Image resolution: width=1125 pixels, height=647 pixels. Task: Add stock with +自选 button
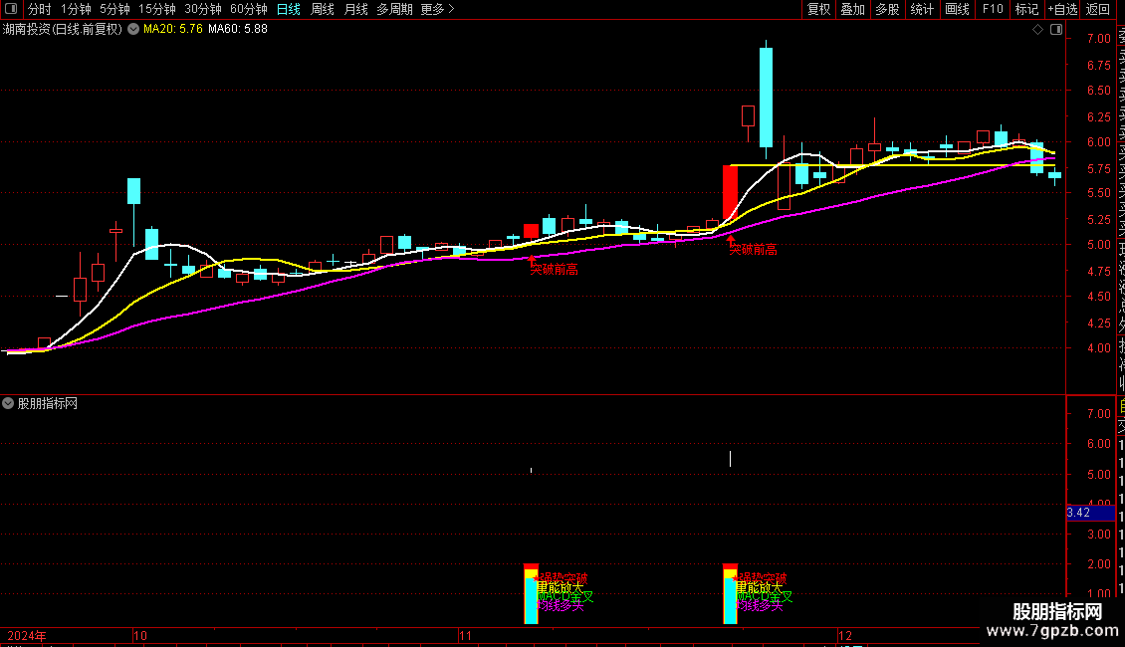[1062, 9]
